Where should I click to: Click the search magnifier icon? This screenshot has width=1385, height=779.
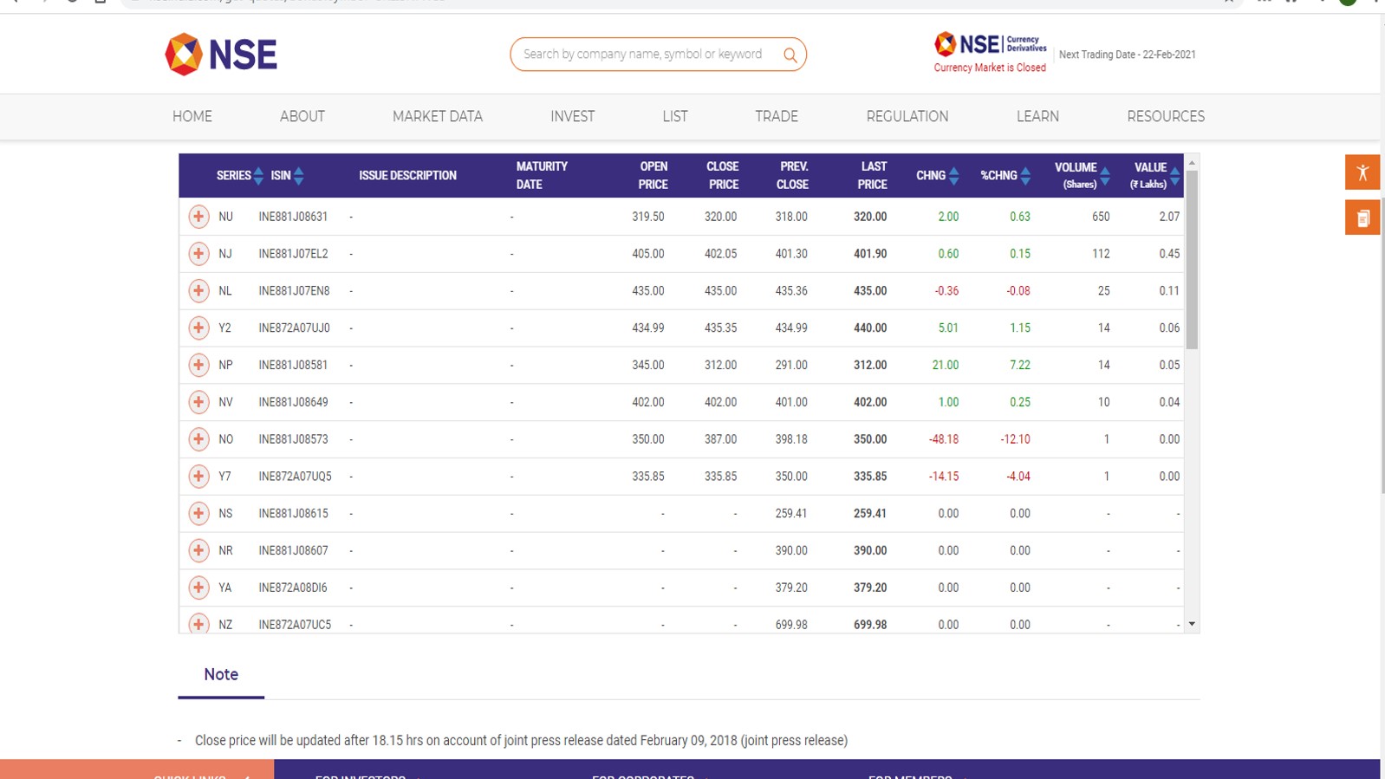tap(790, 55)
